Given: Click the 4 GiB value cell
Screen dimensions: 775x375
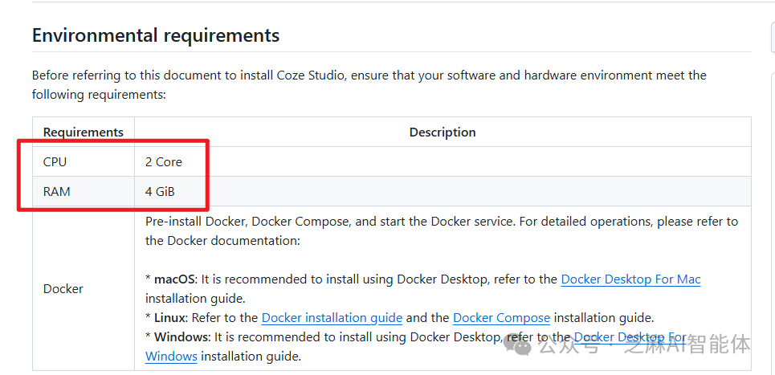Looking at the screenshot, I should click(x=160, y=192).
